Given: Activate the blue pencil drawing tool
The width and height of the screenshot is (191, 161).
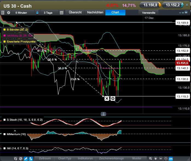Looking at the screenshot, I should [26, 159].
